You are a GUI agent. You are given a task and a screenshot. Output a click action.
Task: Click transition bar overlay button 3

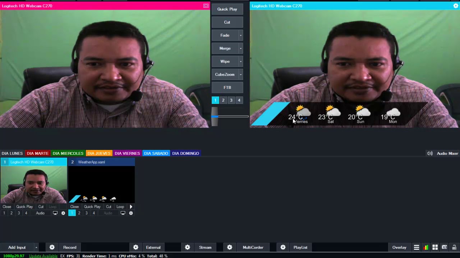point(231,100)
